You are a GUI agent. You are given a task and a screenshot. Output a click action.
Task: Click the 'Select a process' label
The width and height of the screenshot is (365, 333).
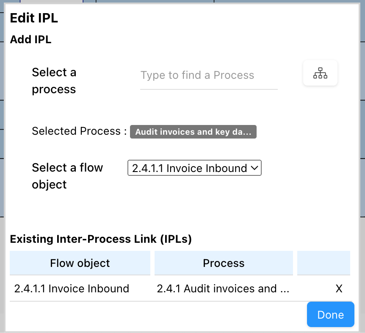[x=54, y=81]
